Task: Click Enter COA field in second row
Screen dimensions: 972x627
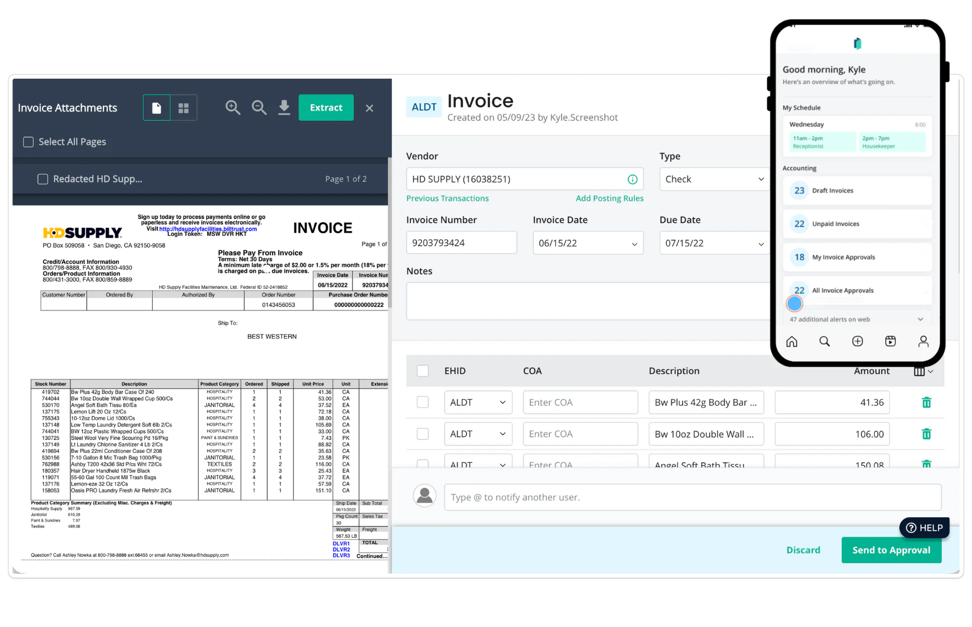Action: click(x=580, y=434)
